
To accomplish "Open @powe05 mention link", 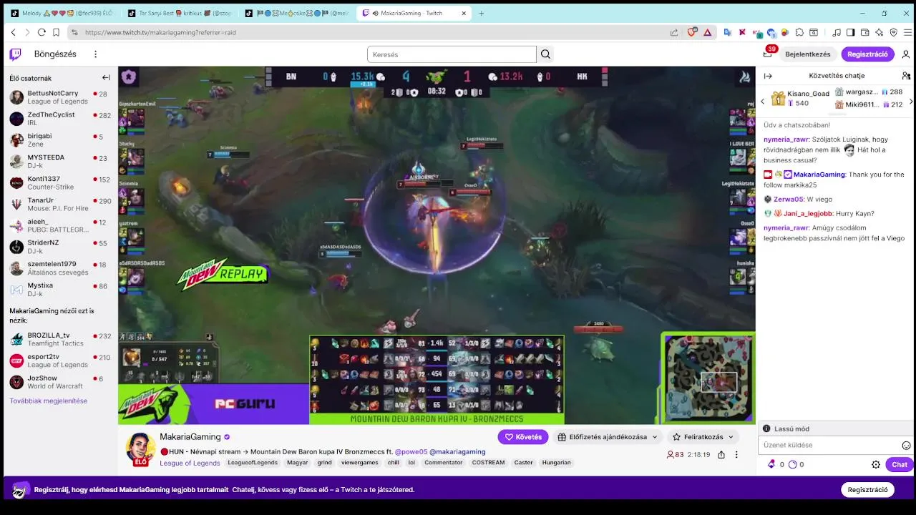I will (x=411, y=451).
